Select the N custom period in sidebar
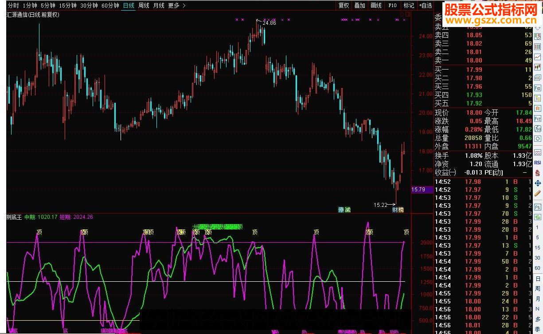This screenshot has width=543, height=334. (x=538, y=308)
